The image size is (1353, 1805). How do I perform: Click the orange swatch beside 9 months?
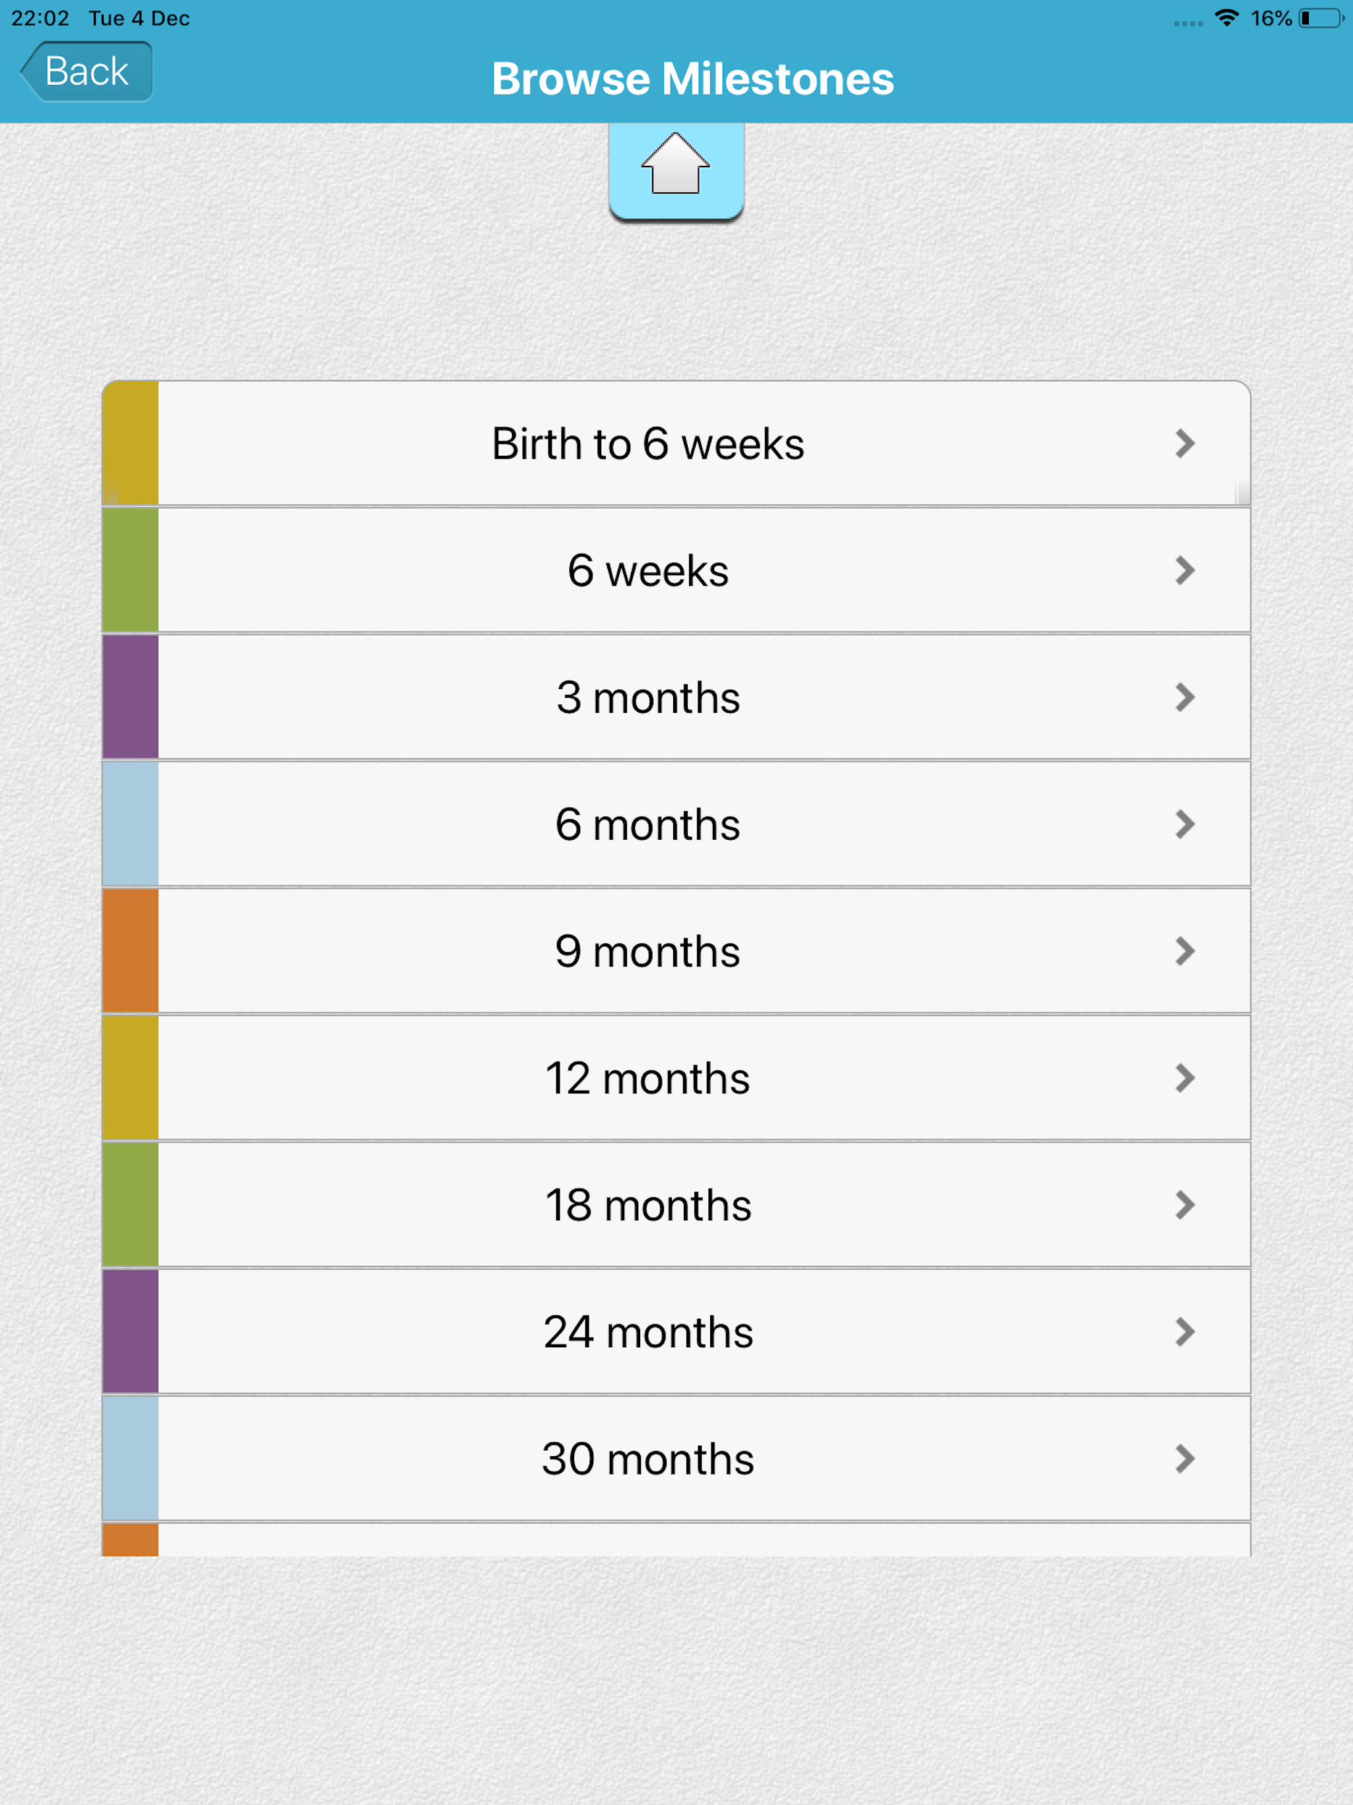[131, 951]
